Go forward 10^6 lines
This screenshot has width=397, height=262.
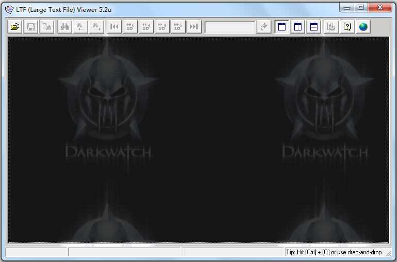click(178, 26)
